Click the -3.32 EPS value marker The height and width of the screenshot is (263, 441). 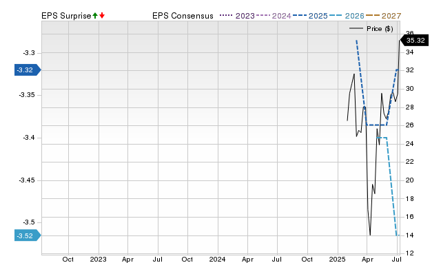28,70
